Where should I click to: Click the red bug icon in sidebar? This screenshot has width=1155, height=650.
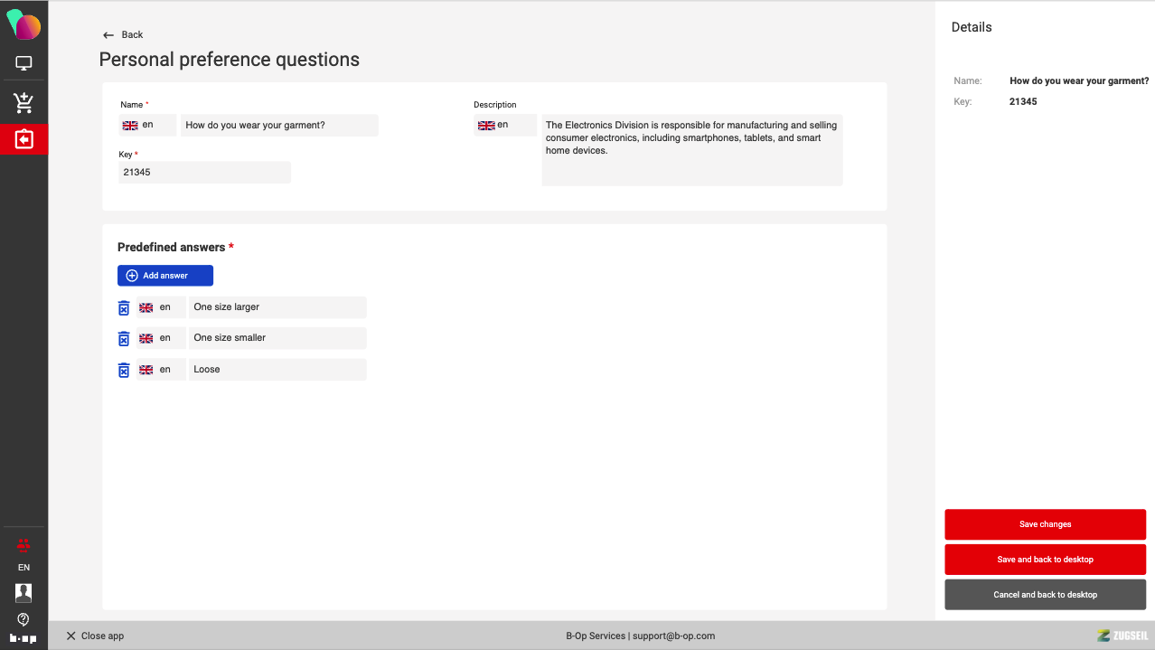23,544
